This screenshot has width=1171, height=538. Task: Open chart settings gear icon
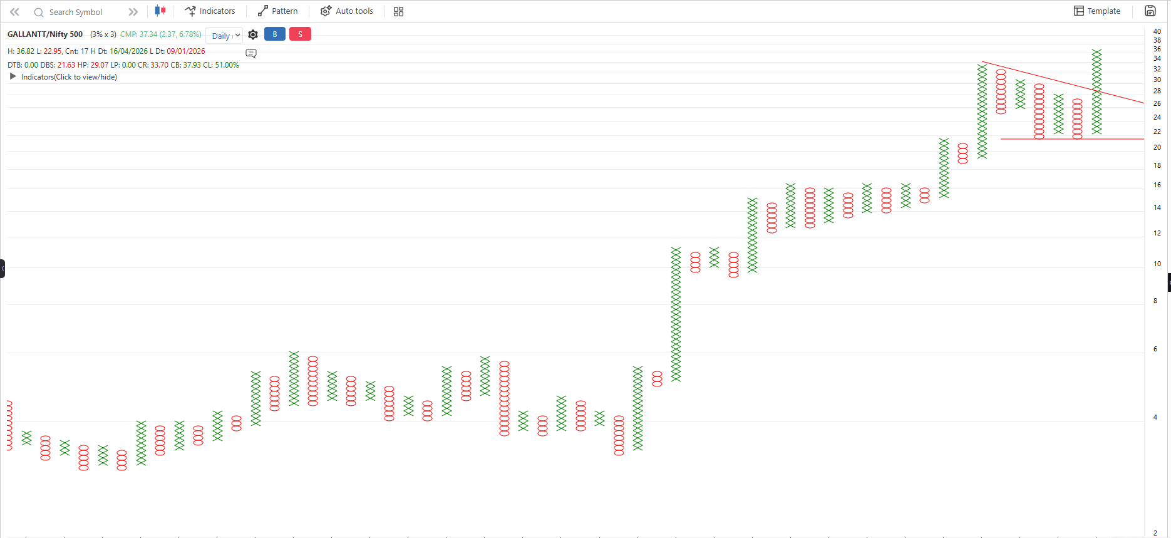(253, 34)
